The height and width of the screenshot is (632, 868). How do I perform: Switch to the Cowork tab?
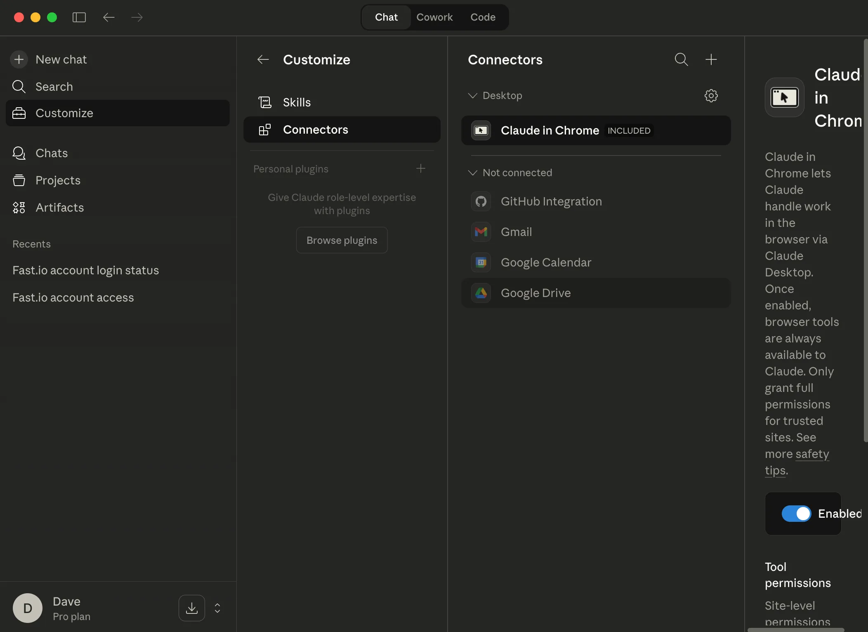[x=435, y=17]
